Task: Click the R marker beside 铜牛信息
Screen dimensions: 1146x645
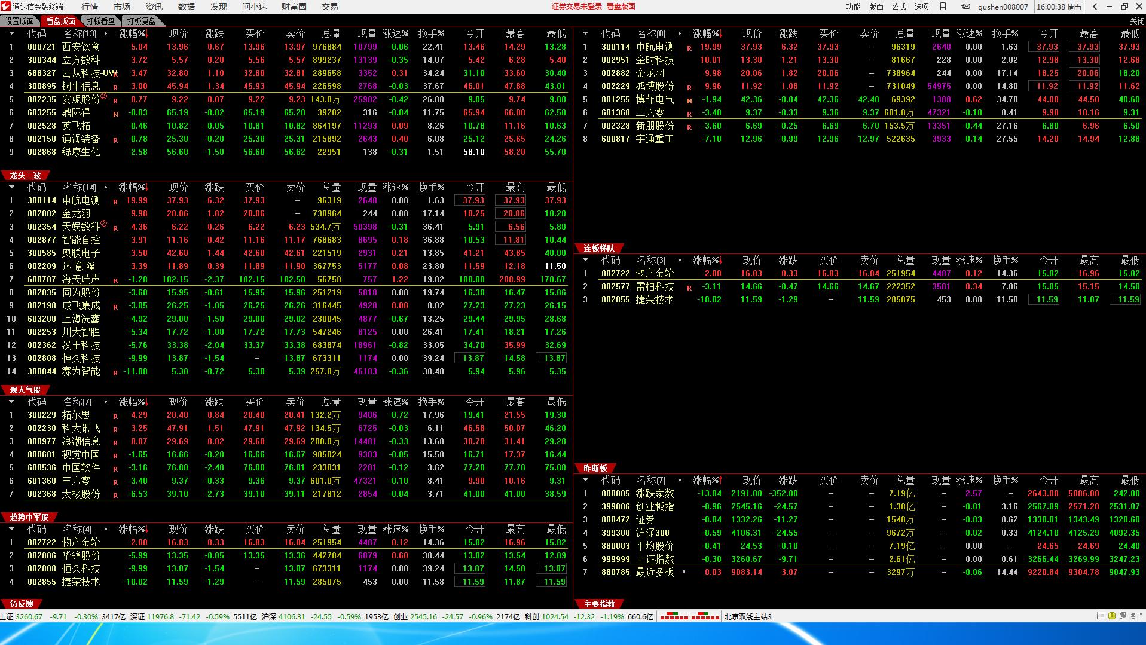Action: click(x=115, y=88)
